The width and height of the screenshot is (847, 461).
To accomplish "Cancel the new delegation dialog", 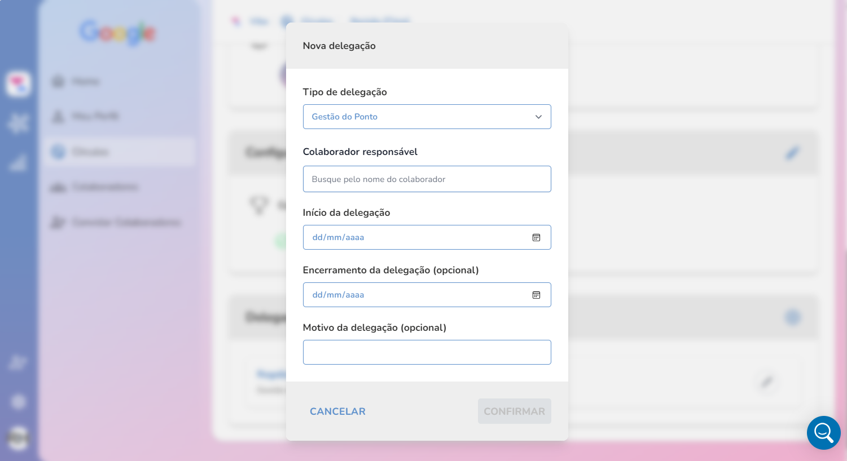I will pyautogui.click(x=337, y=411).
